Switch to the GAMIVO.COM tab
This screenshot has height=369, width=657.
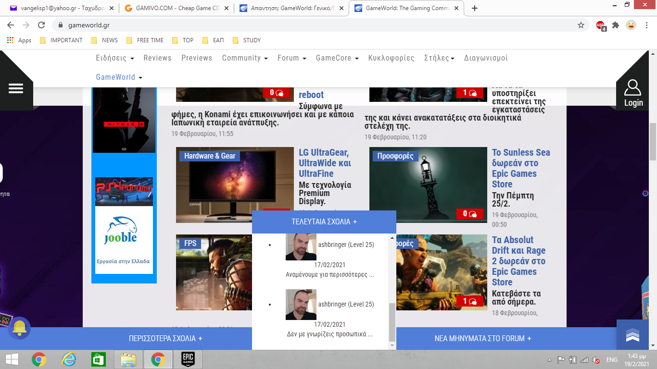pyautogui.click(x=176, y=8)
